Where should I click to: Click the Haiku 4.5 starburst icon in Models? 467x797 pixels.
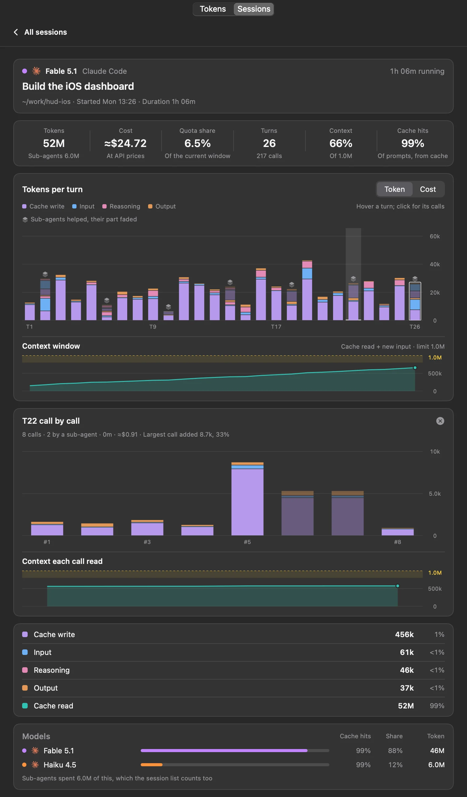pyautogui.click(x=35, y=765)
